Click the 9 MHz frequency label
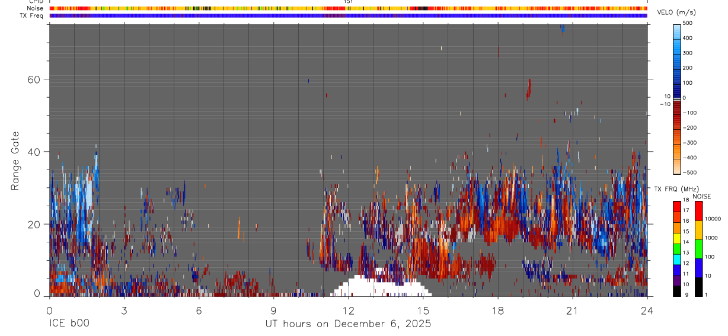728x336 pixels. (687, 295)
